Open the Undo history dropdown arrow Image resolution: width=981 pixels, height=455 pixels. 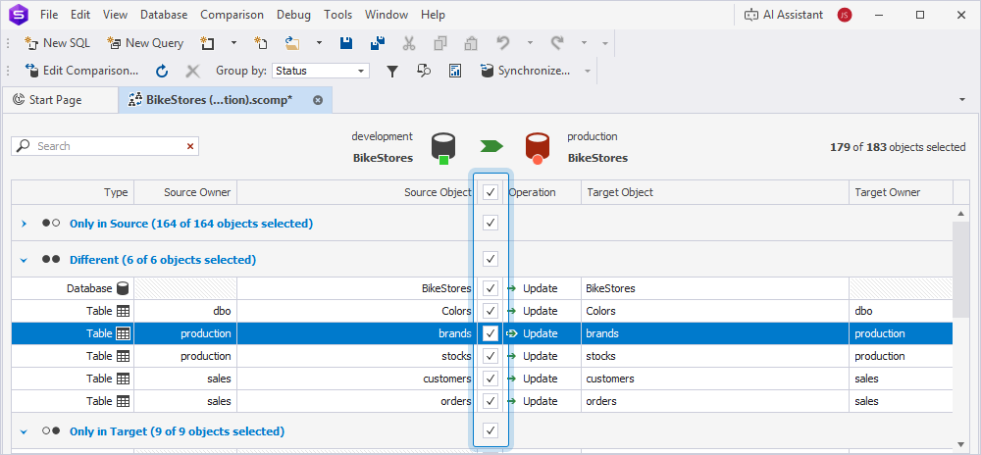click(x=530, y=43)
